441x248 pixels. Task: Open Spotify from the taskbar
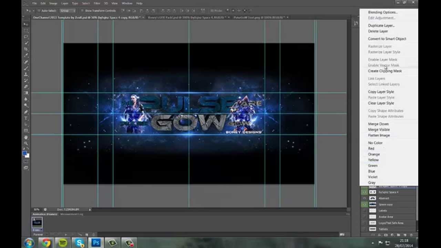[62, 243]
